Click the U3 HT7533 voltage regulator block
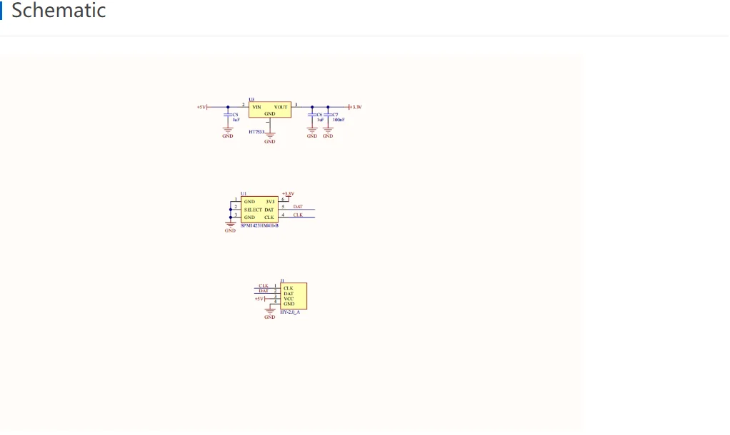Viewport: 730px width, 435px height. coord(269,110)
